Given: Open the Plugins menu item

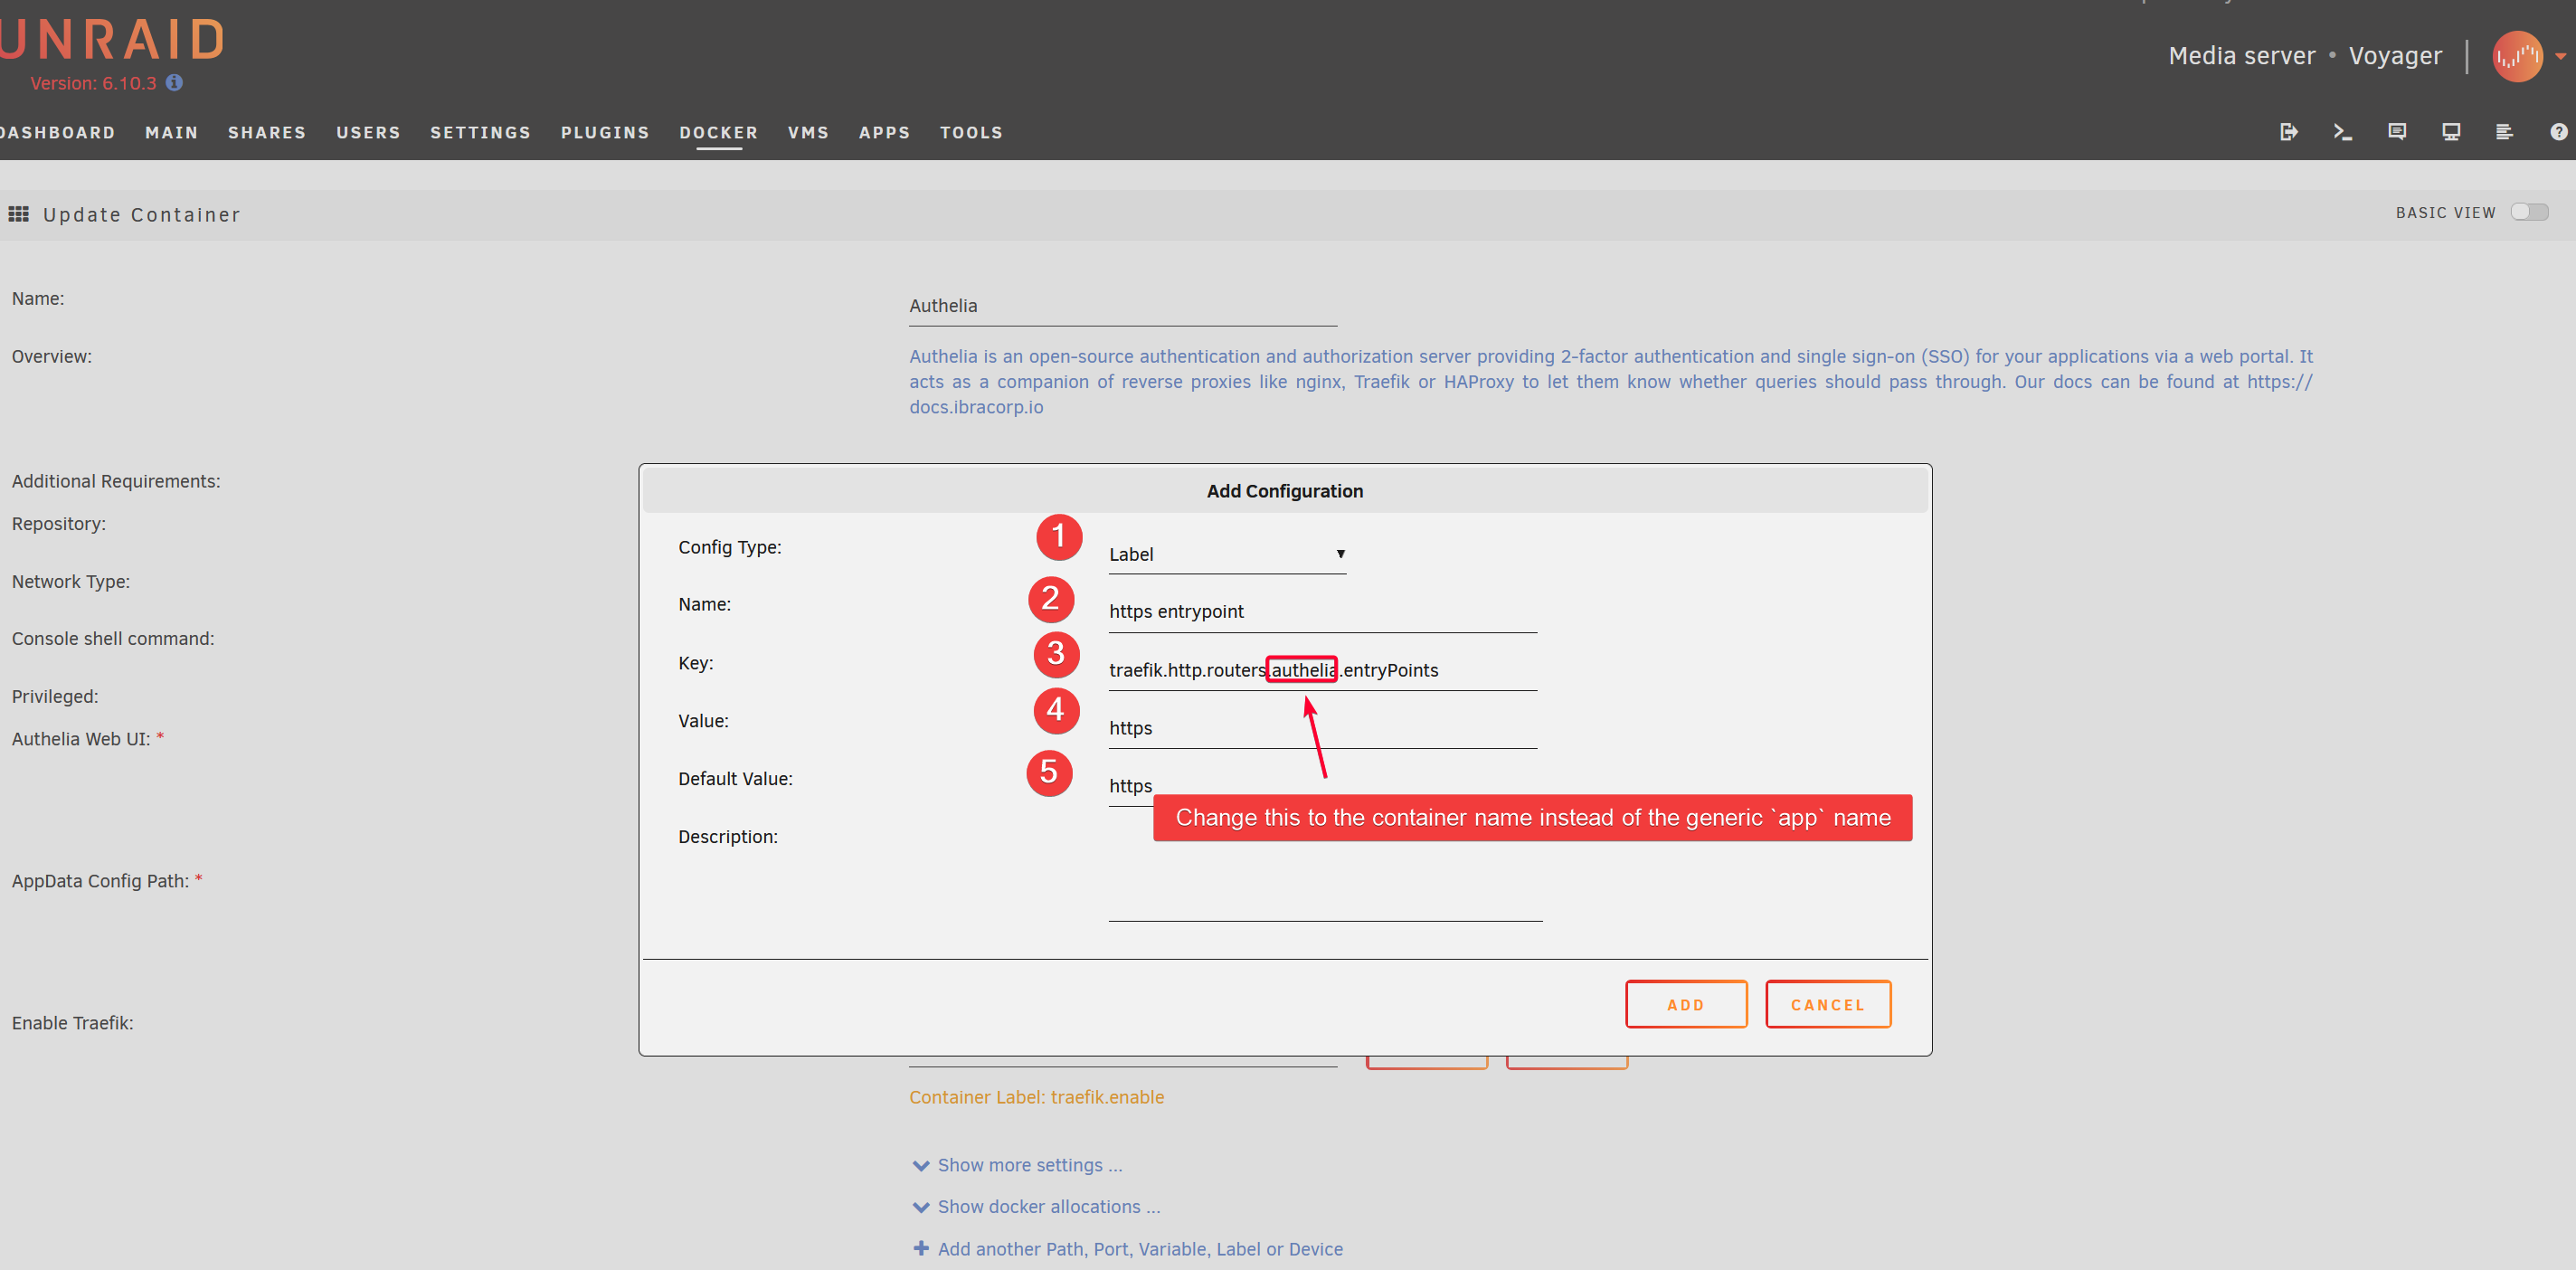Looking at the screenshot, I should pyautogui.click(x=605, y=132).
